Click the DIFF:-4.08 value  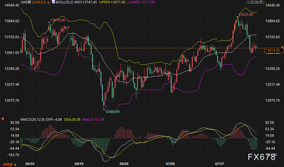(x=54, y=119)
